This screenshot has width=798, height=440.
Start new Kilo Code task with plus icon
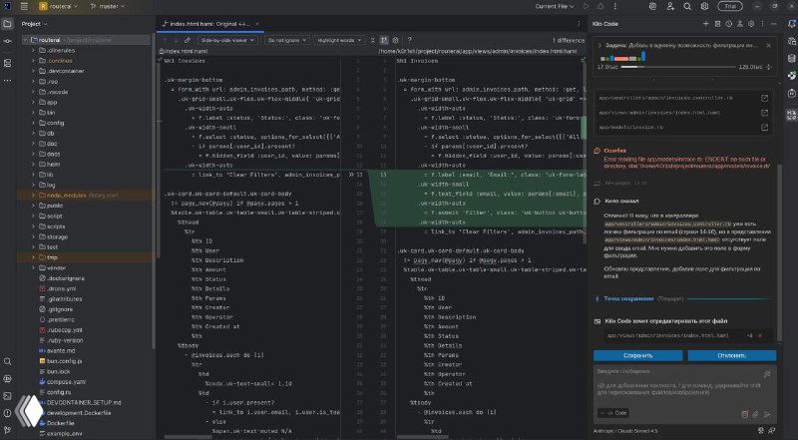704,23
